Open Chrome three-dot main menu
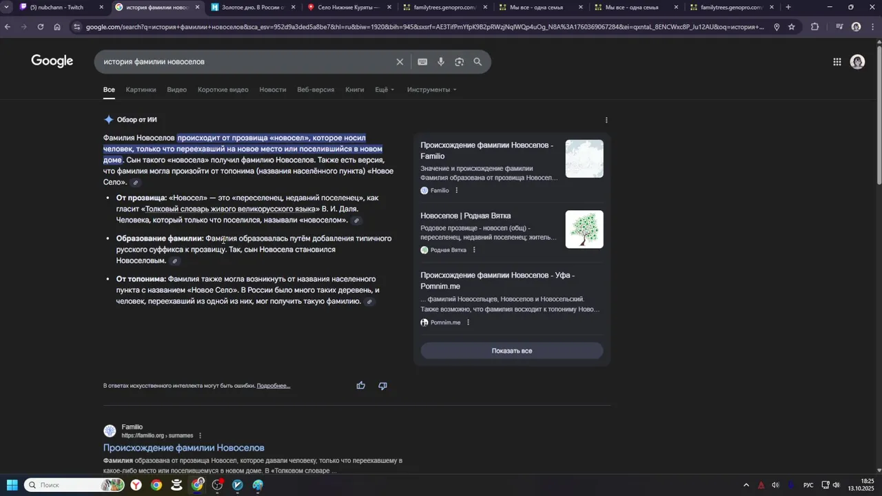Image resolution: width=882 pixels, height=496 pixels. click(872, 27)
